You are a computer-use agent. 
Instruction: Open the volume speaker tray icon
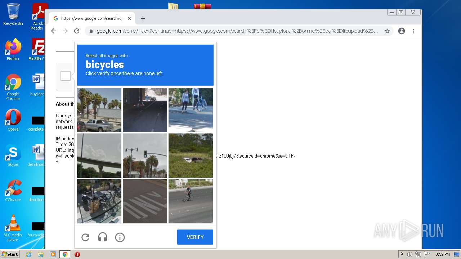(409, 254)
